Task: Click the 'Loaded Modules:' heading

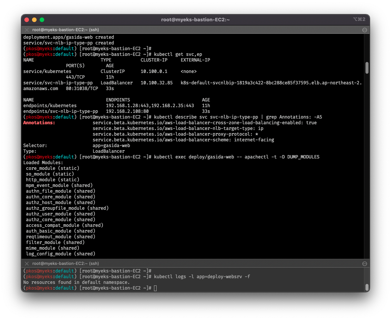Action: point(43,163)
